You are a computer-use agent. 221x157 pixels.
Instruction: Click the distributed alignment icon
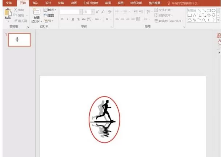pyautogui.click(x=138, y=19)
